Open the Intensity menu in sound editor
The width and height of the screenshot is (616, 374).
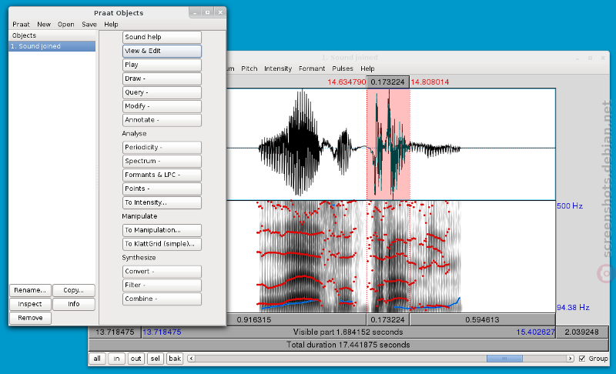(278, 68)
